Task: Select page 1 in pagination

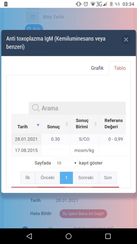Action: click(x=66, y=178)
